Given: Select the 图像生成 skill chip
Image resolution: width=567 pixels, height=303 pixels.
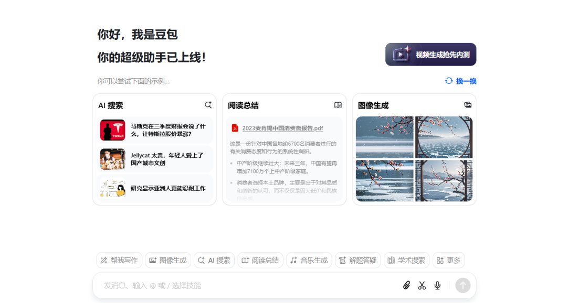Looking at the screenshot, I should 168,261.
